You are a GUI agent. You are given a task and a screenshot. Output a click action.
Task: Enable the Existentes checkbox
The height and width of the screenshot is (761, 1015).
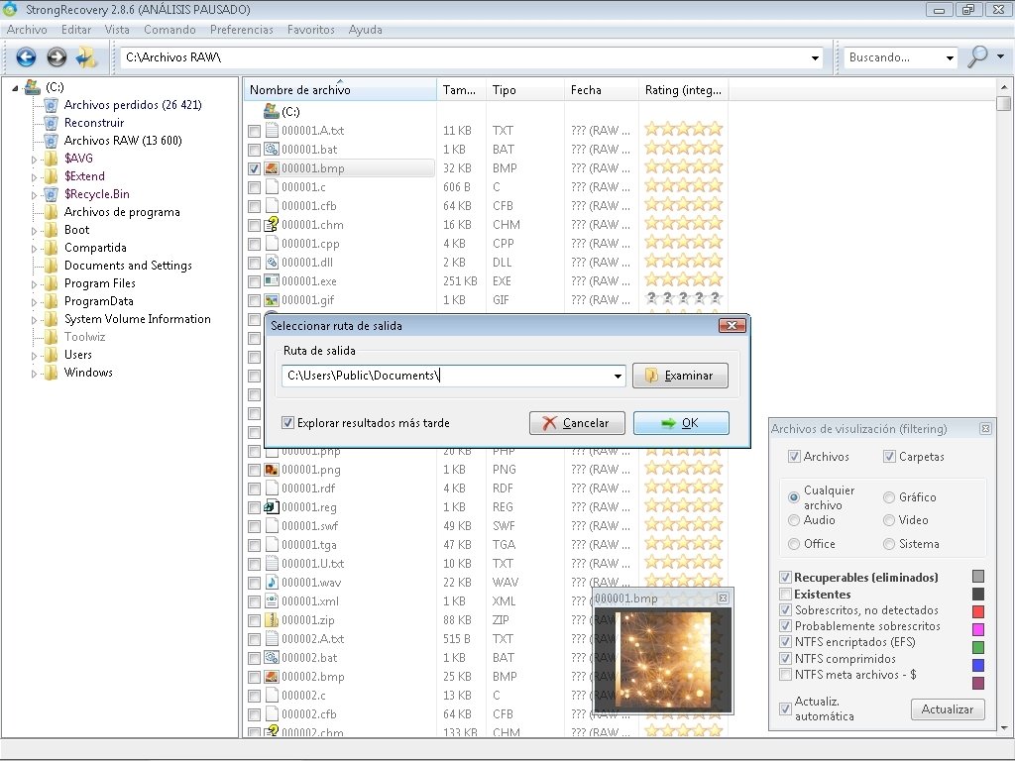(785, 595)
